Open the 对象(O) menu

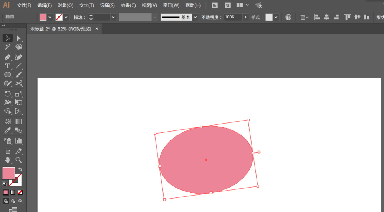(65, 5)
